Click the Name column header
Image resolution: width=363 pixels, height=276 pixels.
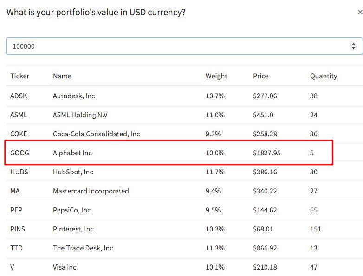click(62, 76)
